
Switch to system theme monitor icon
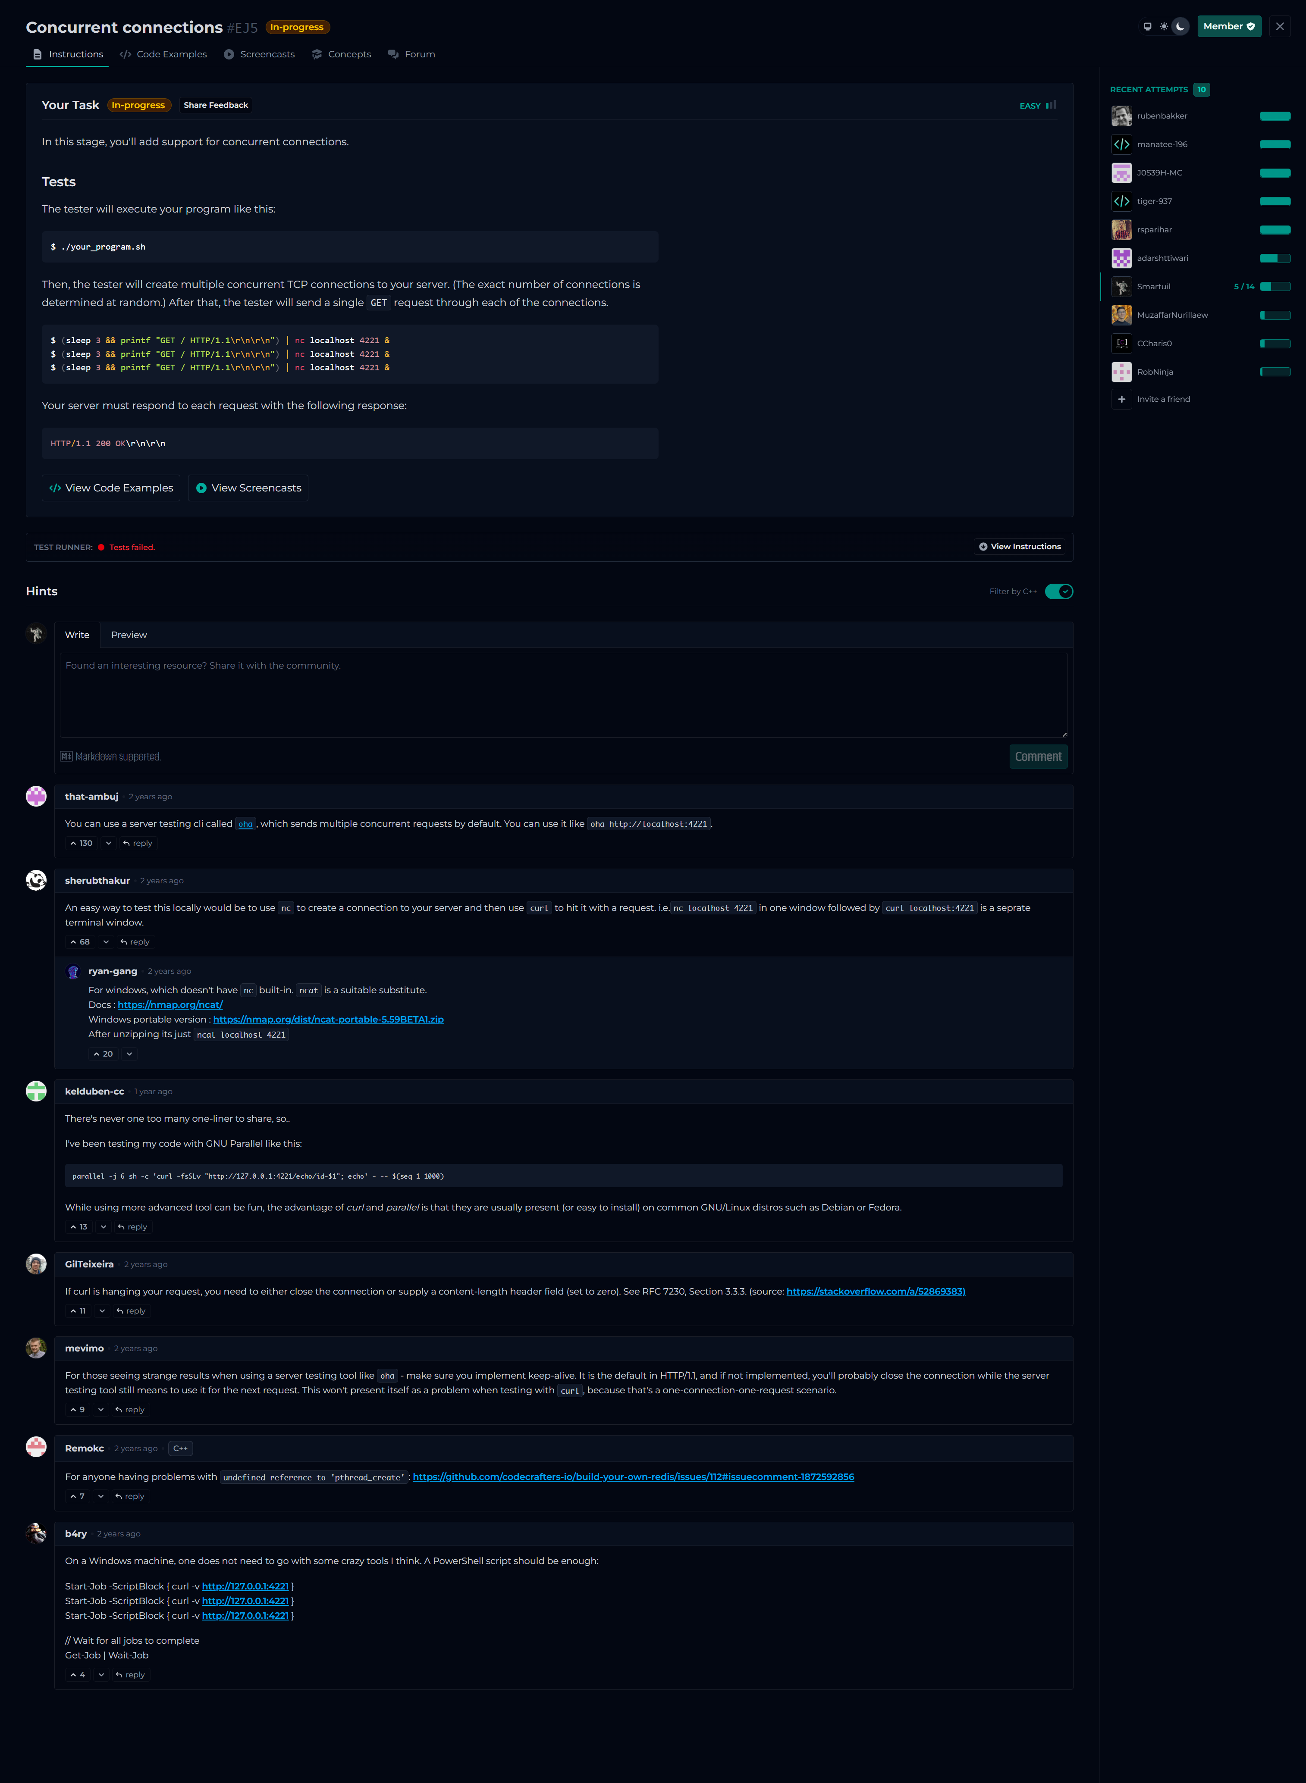[x=1147, y=27]
